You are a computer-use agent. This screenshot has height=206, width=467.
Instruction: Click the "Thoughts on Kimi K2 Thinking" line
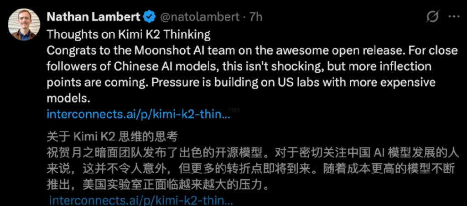click(129, 34)
